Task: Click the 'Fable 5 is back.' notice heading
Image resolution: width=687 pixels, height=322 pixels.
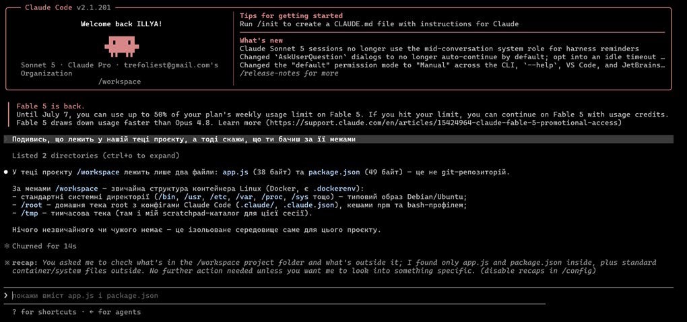Action: [51, 106]
